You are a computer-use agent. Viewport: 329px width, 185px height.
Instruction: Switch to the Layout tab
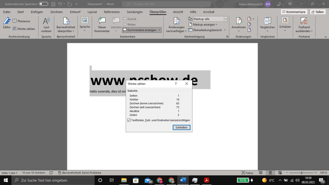92,12
